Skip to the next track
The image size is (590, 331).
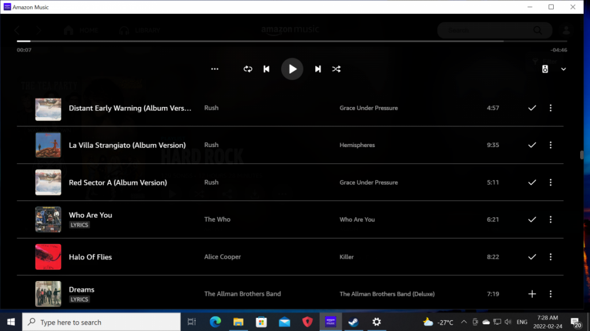318,69
